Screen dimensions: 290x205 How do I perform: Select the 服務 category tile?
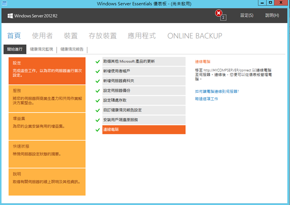pyautogui.click(x=47, y=99)
